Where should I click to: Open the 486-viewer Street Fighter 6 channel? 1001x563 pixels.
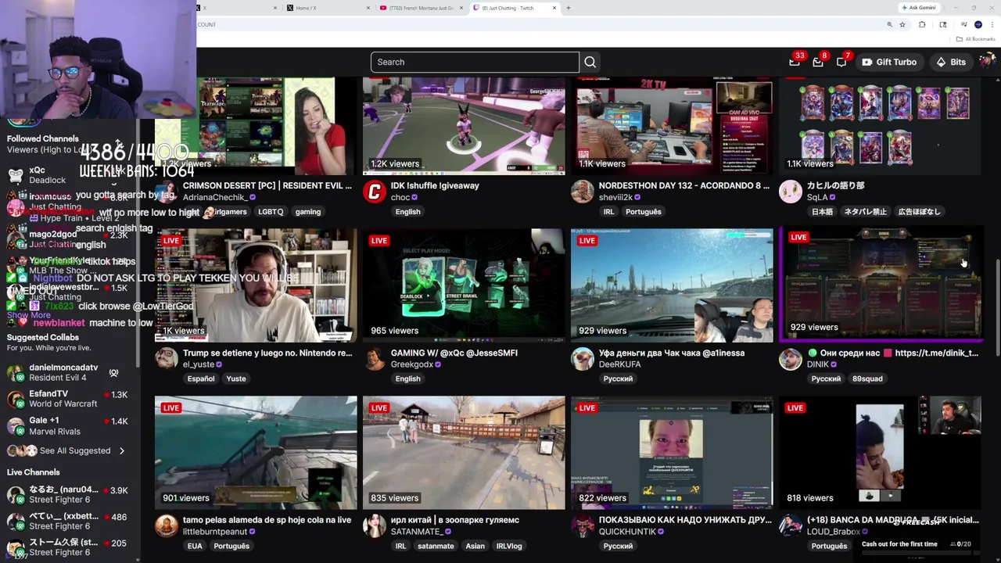pos(67,521)
